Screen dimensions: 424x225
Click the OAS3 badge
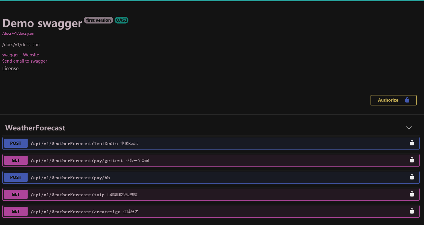point(121,20)
